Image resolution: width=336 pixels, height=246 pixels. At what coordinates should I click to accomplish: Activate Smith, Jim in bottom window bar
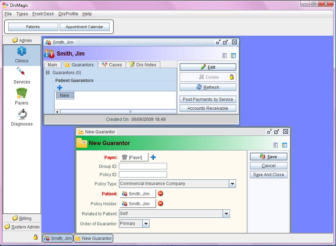pyautogui.click(x=58, y=238)
